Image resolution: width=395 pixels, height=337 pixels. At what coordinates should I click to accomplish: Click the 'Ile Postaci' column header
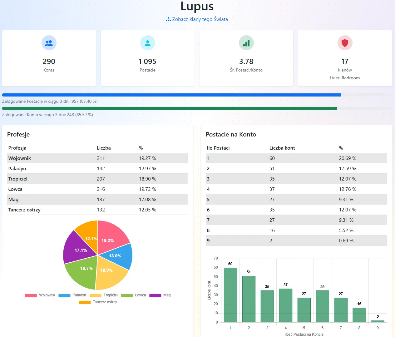coord(218,148)
